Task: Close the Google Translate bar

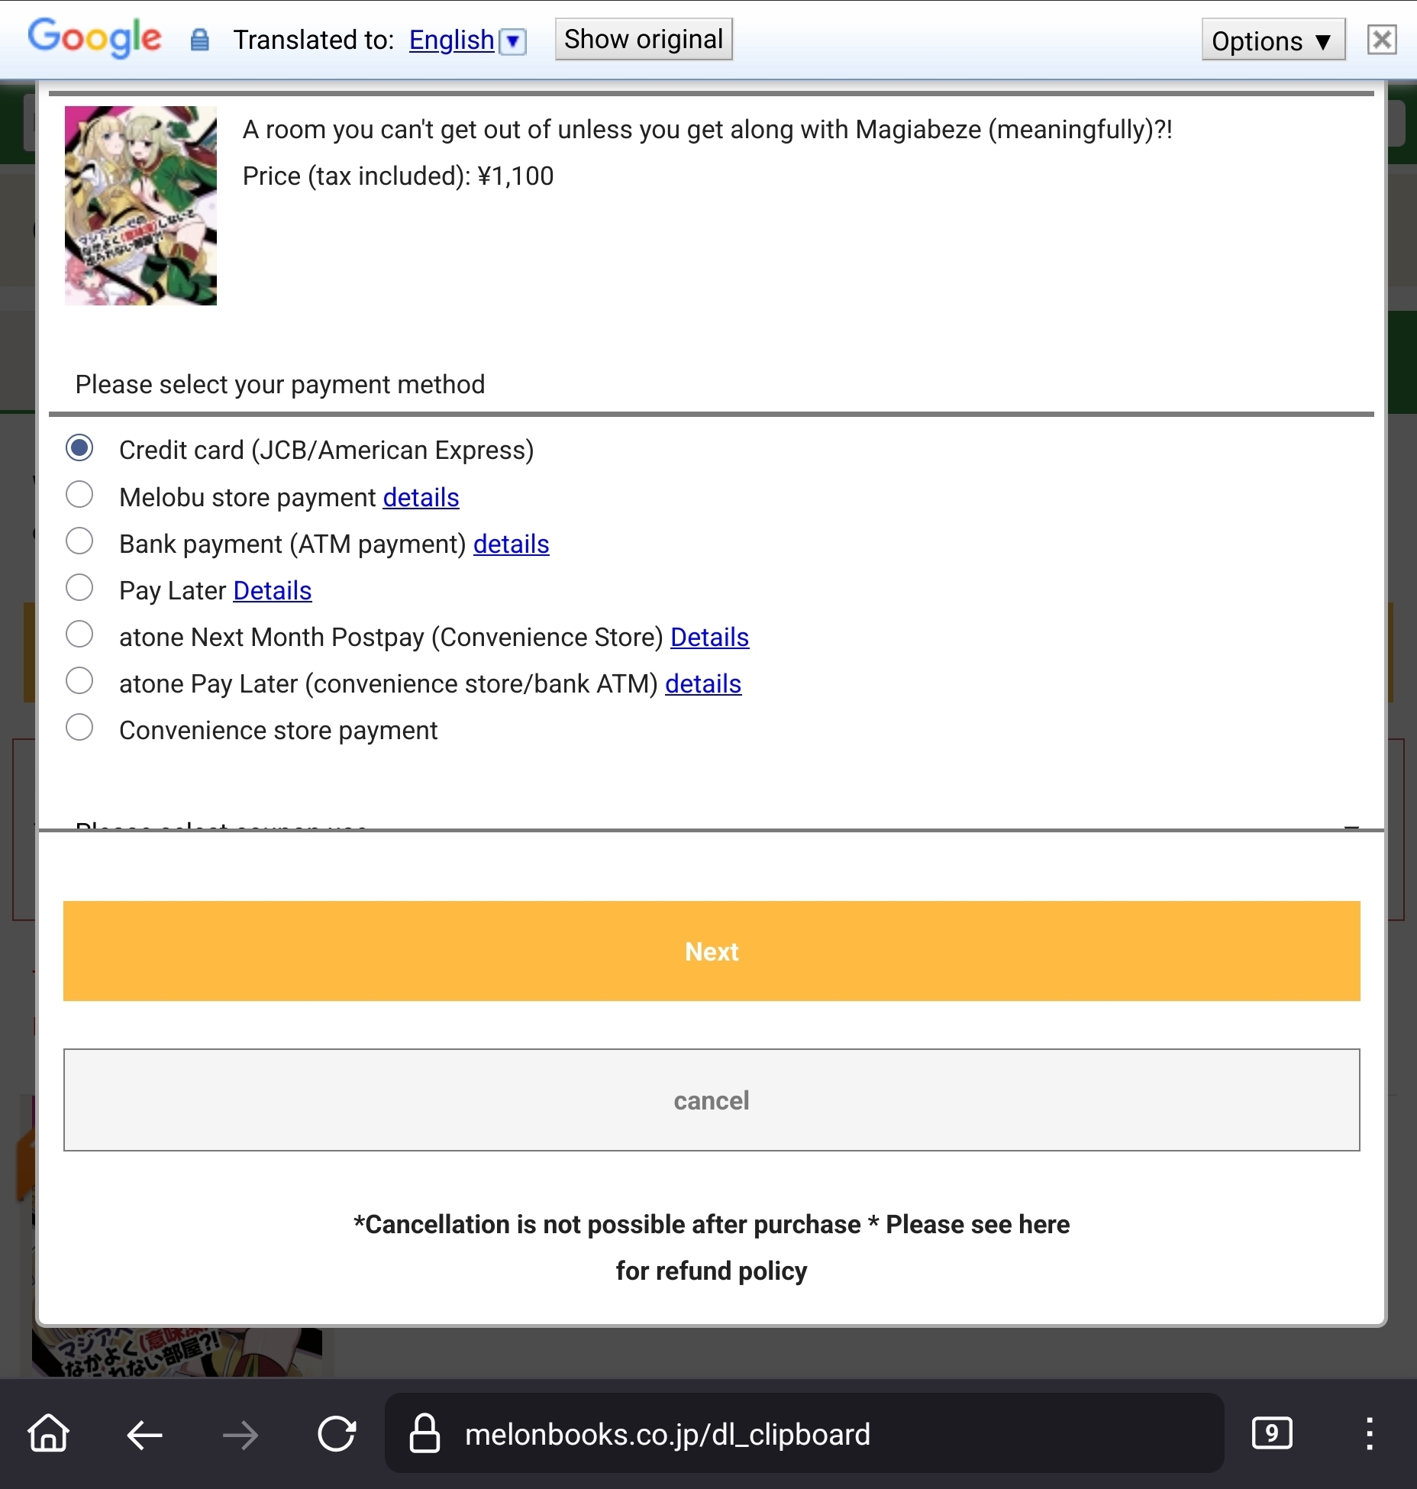Action: [1382, 40]
